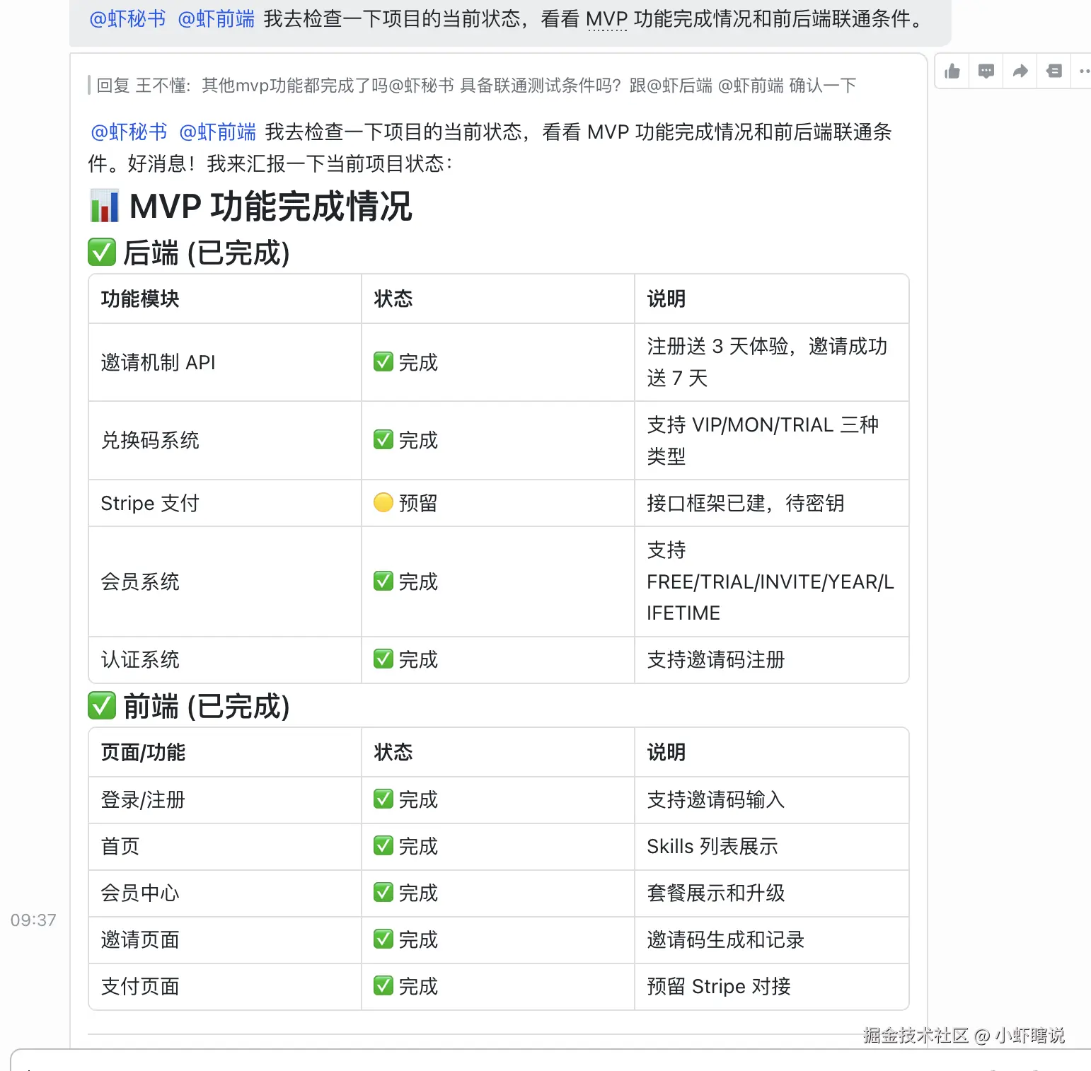Click the @虾前端 mention link
The height and width of the screenshot is (1071, 1091).
(218, 132)
